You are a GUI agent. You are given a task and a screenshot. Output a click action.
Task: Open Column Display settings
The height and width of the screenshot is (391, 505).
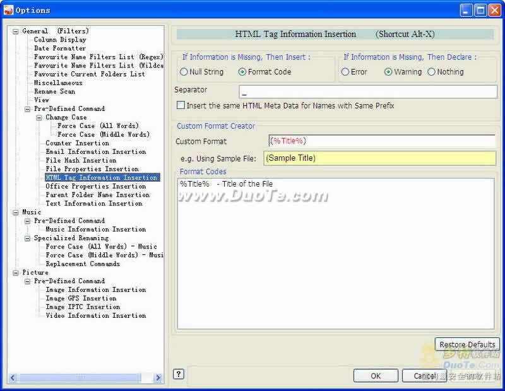click(60, 40)
